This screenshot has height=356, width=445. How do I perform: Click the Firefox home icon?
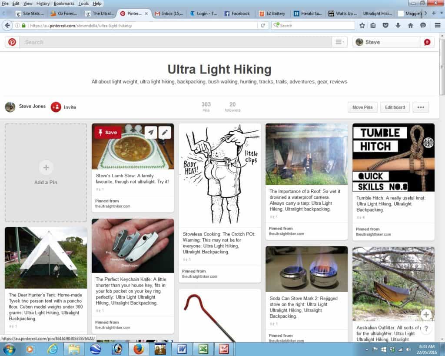410,26
